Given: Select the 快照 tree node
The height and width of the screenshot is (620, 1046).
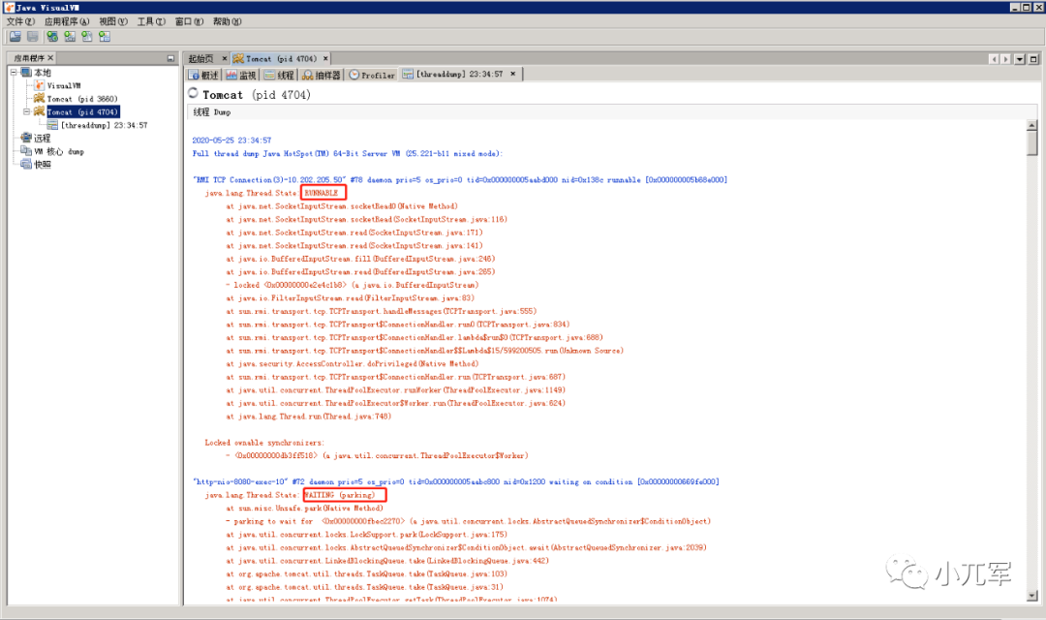Looking at the screenshot, I should coord(42,164).
